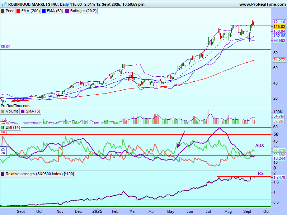The height and width of the screenshot is (215, 287).
Task: Click the purple Bollinger legend square
Action: click(67, 11)
